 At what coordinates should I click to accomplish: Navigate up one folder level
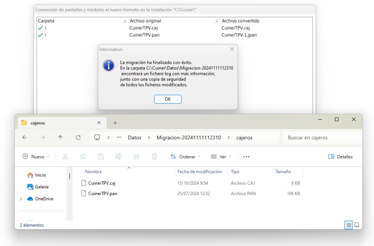pos(60,137)
